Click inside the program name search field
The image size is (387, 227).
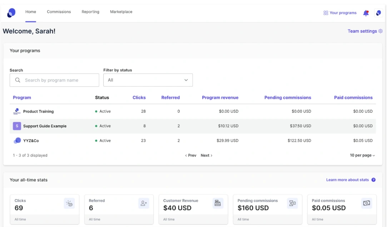click(57, 80)
